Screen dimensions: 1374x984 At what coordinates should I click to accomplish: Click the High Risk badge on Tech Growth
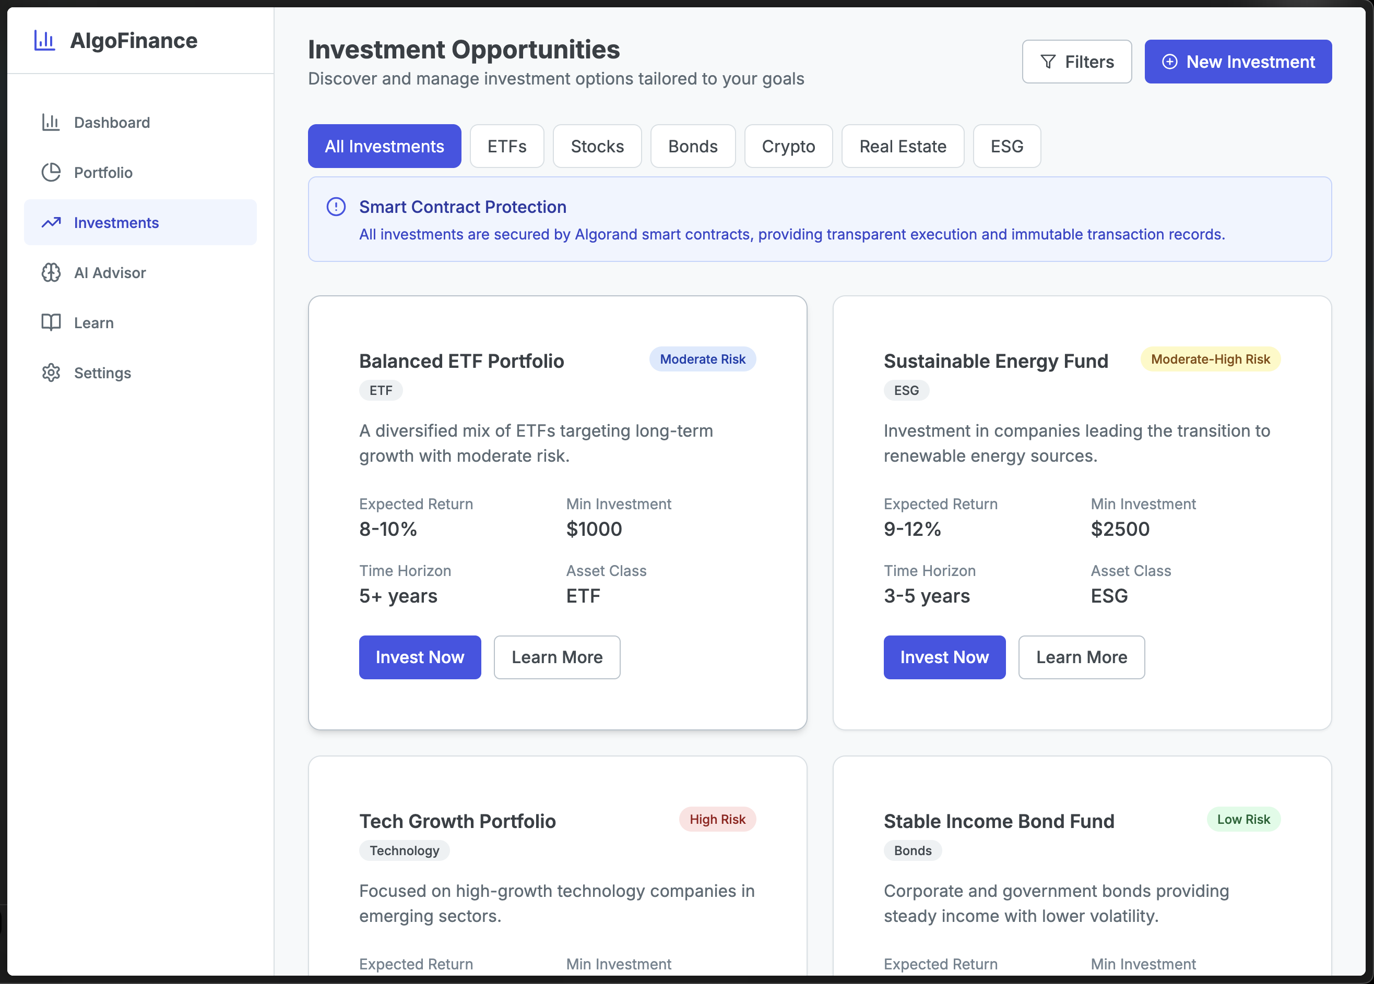click(x=717, y=819)
